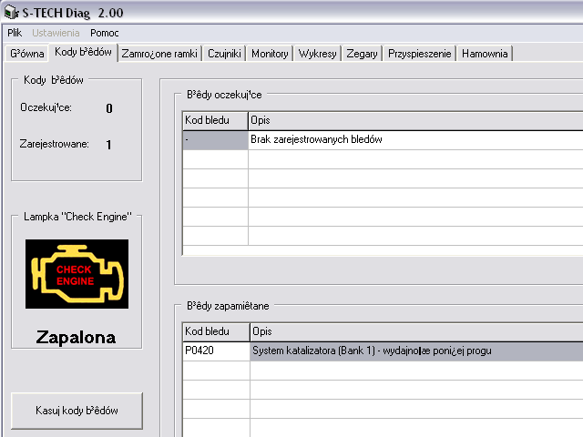
Task: Click the S-TECH Diag title bar icon
Action: (11, 10)
